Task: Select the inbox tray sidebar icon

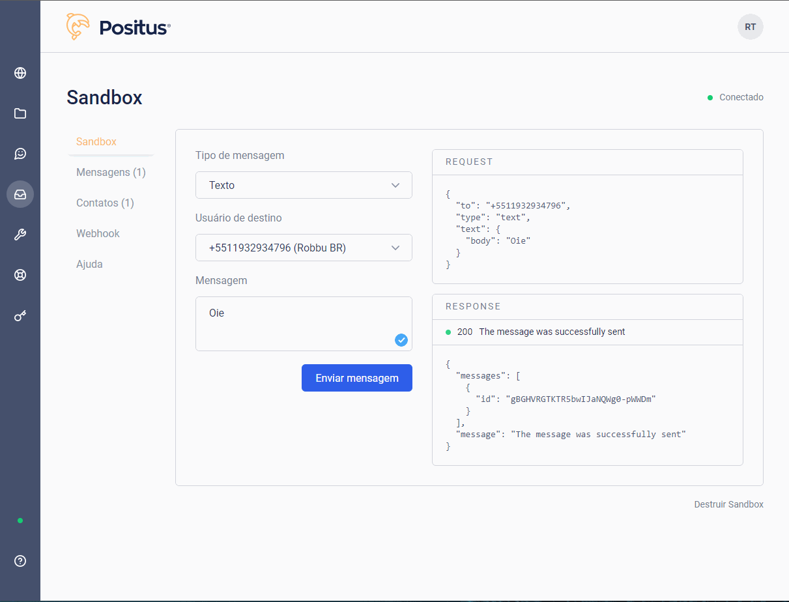Action: click(20, 194)
